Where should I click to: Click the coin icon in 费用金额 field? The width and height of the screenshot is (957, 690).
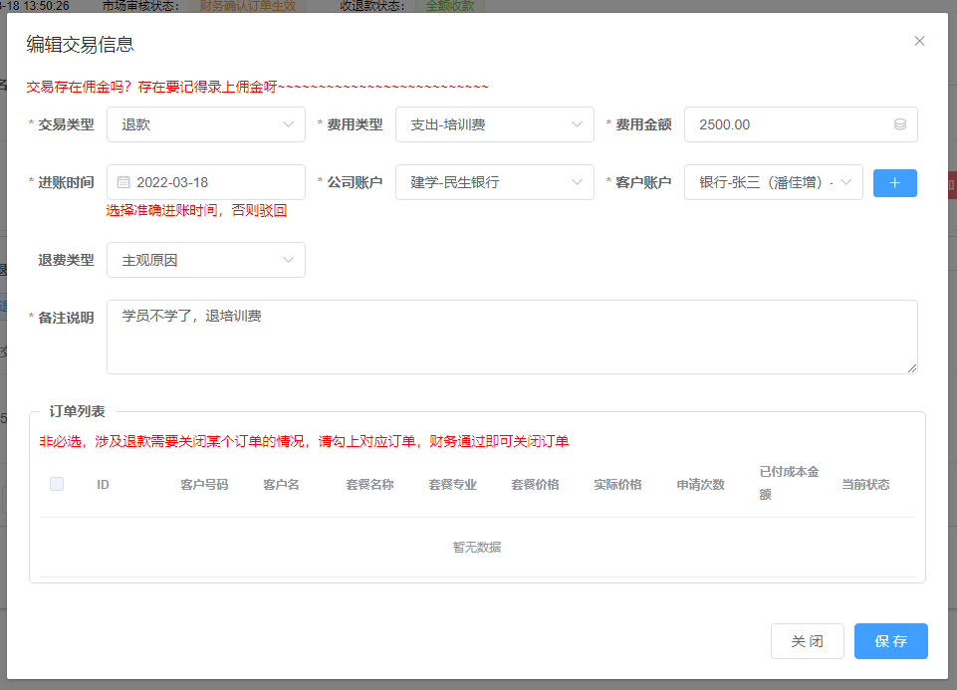[x=900, y=124]
